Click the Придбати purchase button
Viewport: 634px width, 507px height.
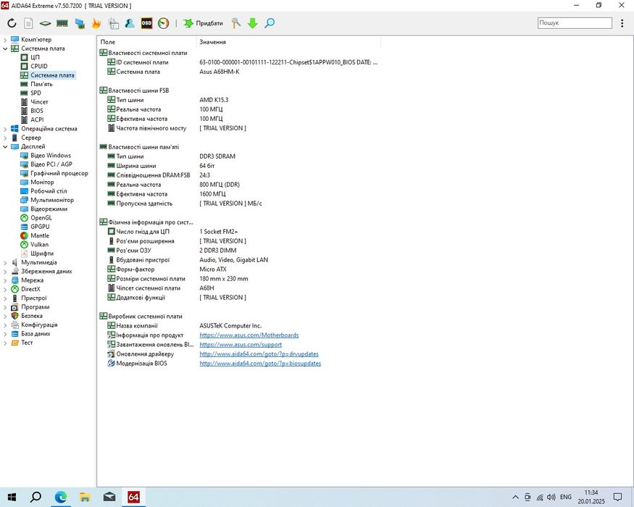(x=204, y=23)
